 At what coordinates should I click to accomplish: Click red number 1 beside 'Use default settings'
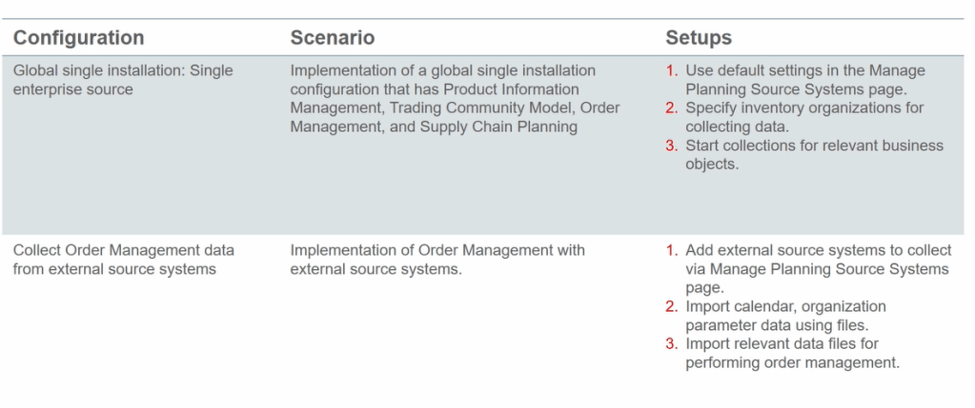[671, 71]
